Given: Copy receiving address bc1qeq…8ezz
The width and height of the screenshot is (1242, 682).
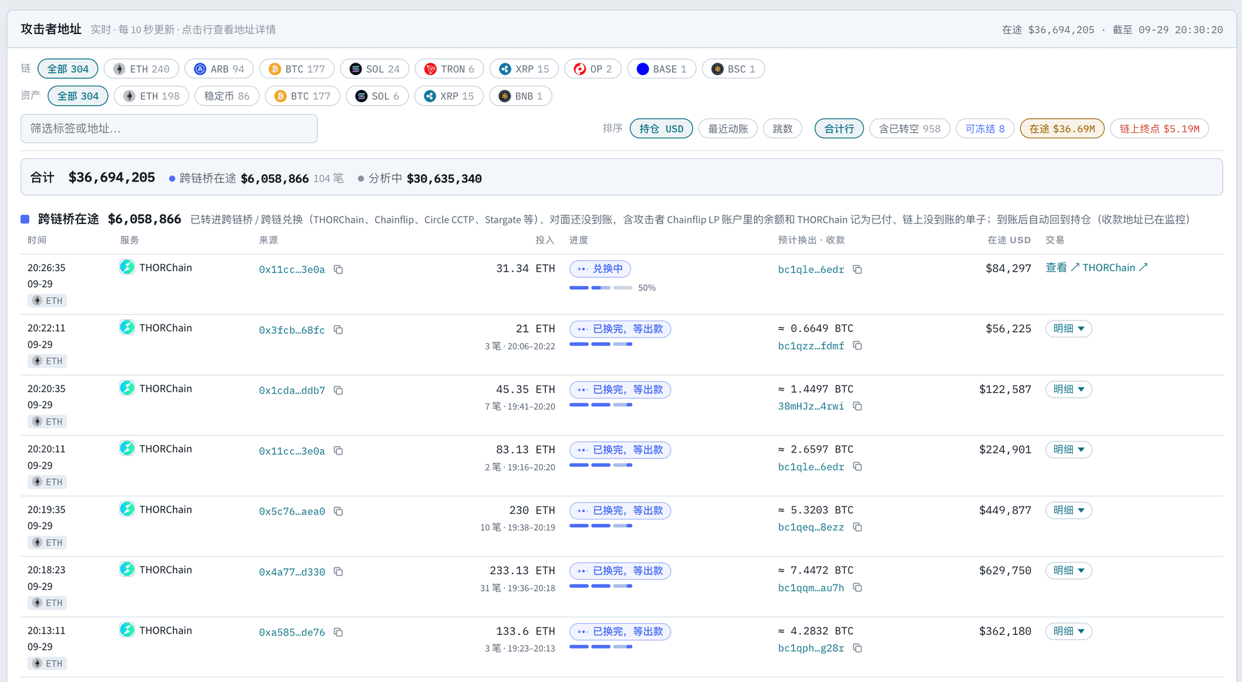Looking at the screenshot, I should (858, 527).
